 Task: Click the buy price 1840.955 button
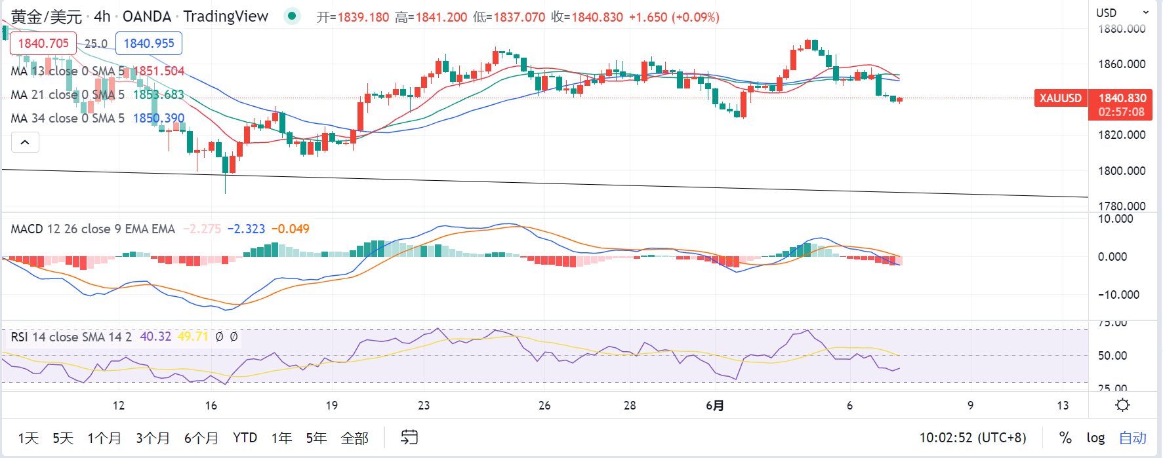point(149,43)
